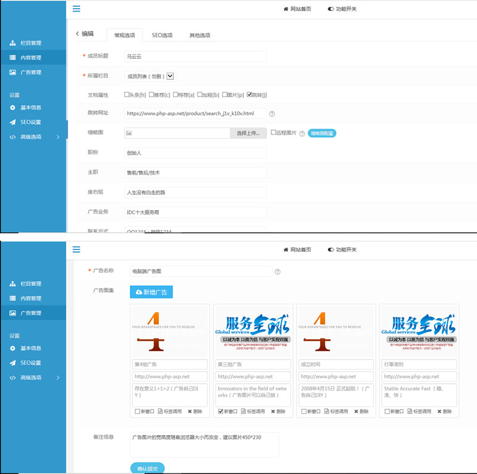Open the 所属栏目 成员列表 dropdown
The image size is (477, 474).
click(x=171, y=76)
